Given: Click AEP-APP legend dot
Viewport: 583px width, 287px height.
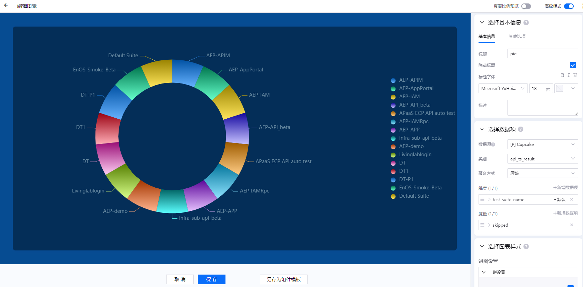Looking at the screenshot, I should 393,130.
